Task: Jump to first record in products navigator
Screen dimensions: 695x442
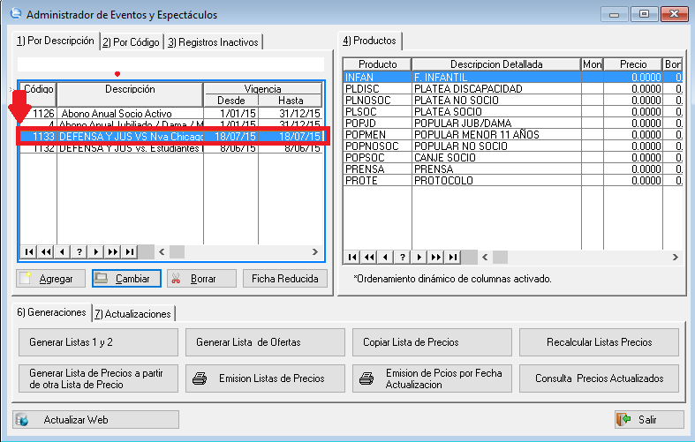Action: (x=351, y=257)
